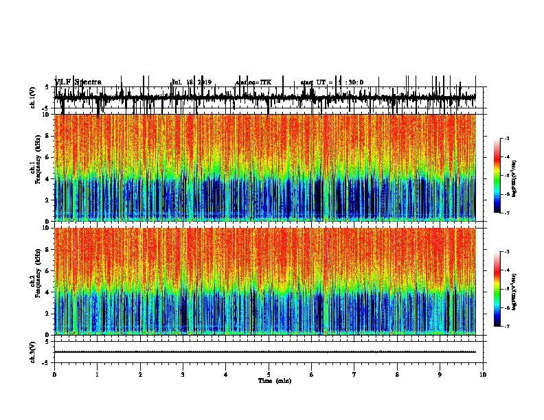Click time axis tick label "4"
This screenshot has height=420, width=544.
226,375
